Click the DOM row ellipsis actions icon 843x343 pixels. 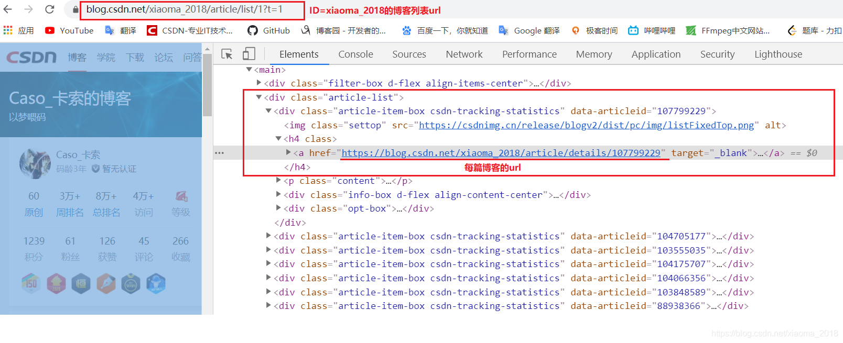pos(219,153)
